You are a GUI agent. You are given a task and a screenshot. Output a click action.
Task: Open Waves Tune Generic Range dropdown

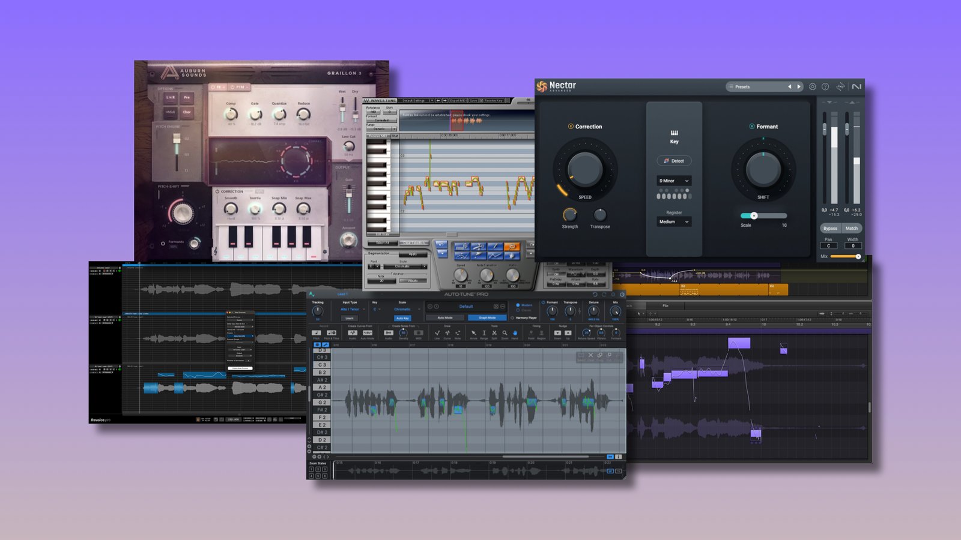pyautogui.click(x=381, y=129)
